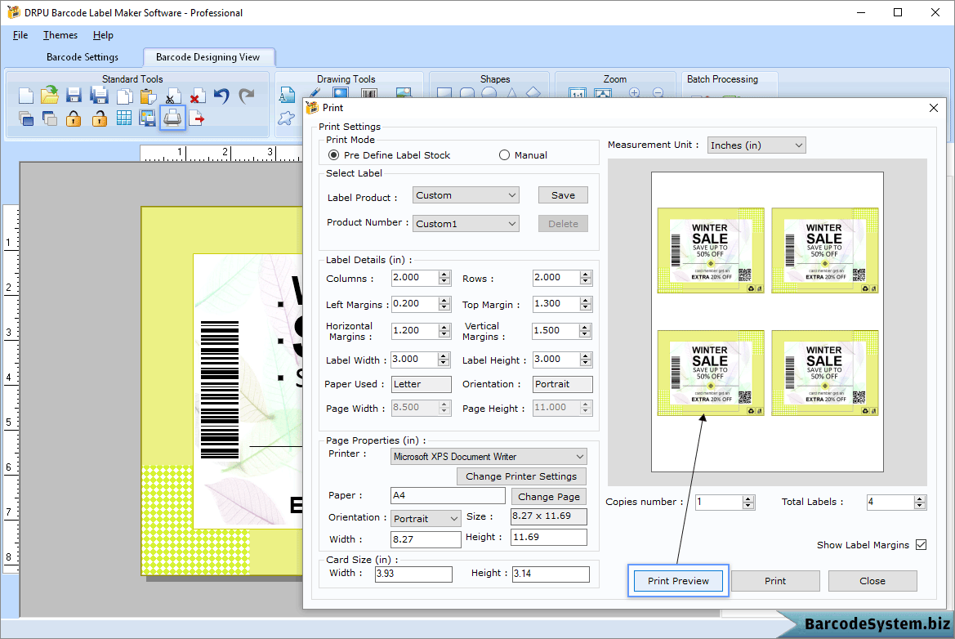The image size is (955, 639).
Task: Uncheck Show Label Margins
Action: point(919,544)
